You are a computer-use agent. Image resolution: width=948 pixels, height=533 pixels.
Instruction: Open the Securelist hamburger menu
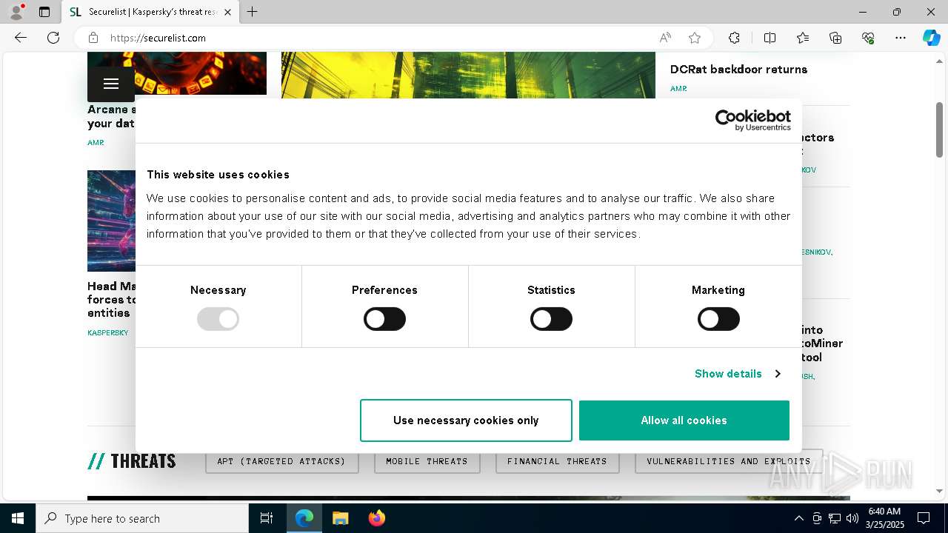pyautogui.click(x=111, y=84)
